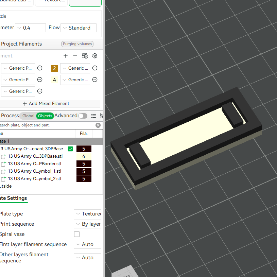This screenshot has height=277, width=277.
Task: Open filament 2 Generic dropdown
Action: [x=75, y=68]
